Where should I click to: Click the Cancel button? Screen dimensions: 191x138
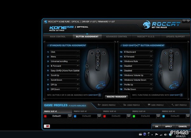pyautogui.click(x=183, y=127)
